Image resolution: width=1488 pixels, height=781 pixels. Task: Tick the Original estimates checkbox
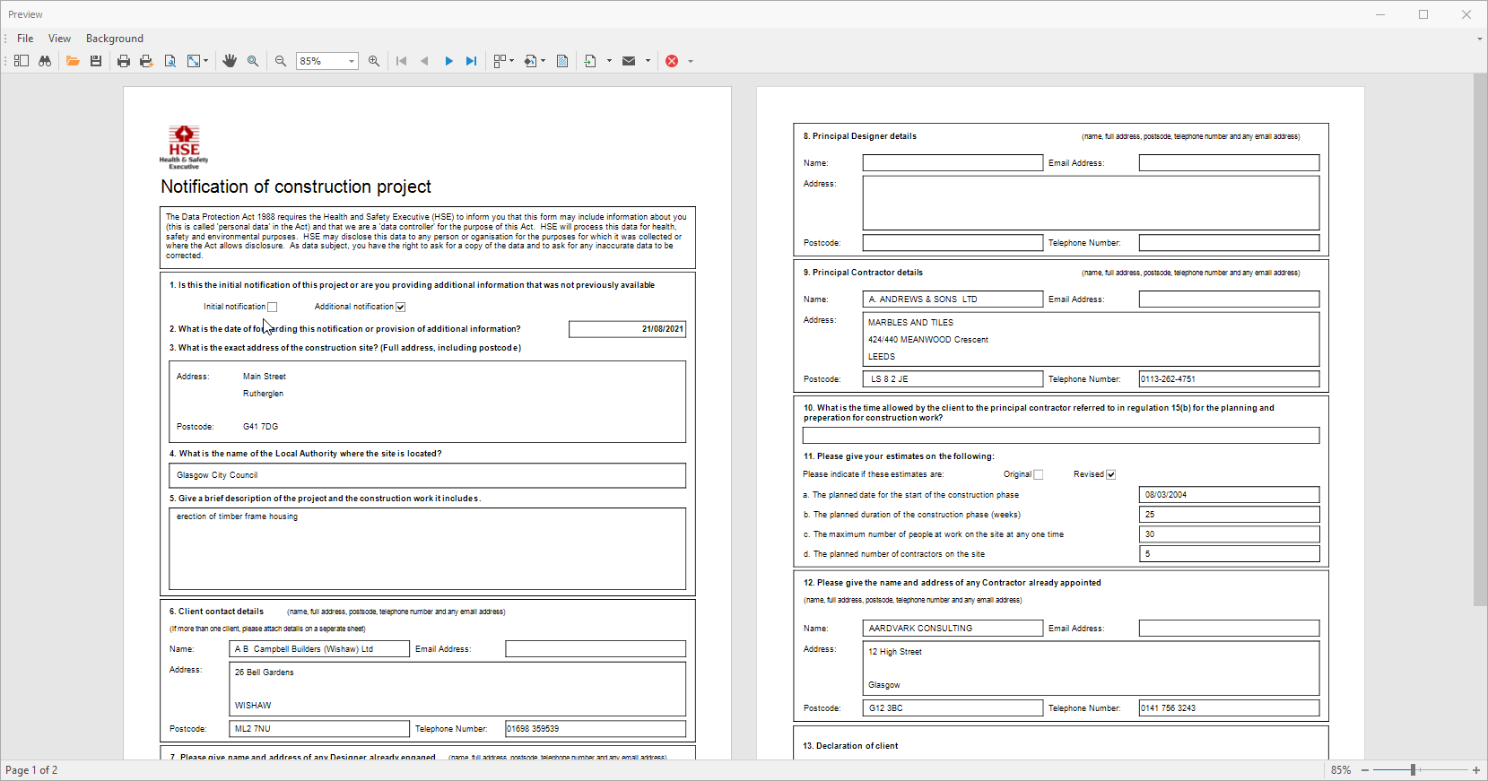(x=1039, y=474)
